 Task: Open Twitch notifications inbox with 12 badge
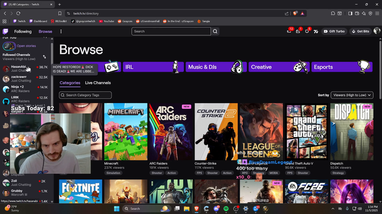(x=289, y=32)
